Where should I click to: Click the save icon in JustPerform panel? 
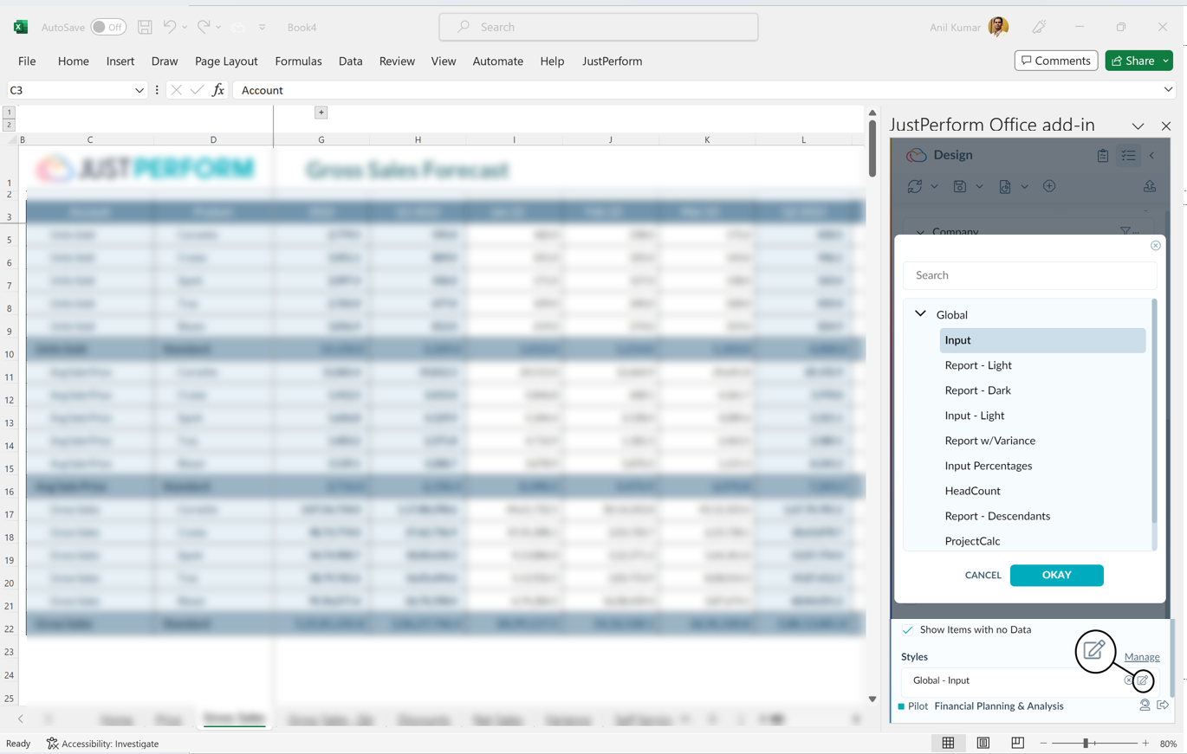[960, 186]
